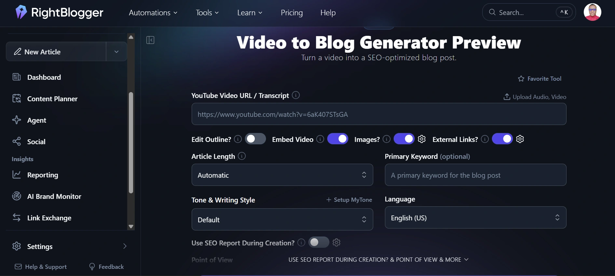Click Setup MyTone link
Screen dimensions: 615x276
(x=349, y=200)
